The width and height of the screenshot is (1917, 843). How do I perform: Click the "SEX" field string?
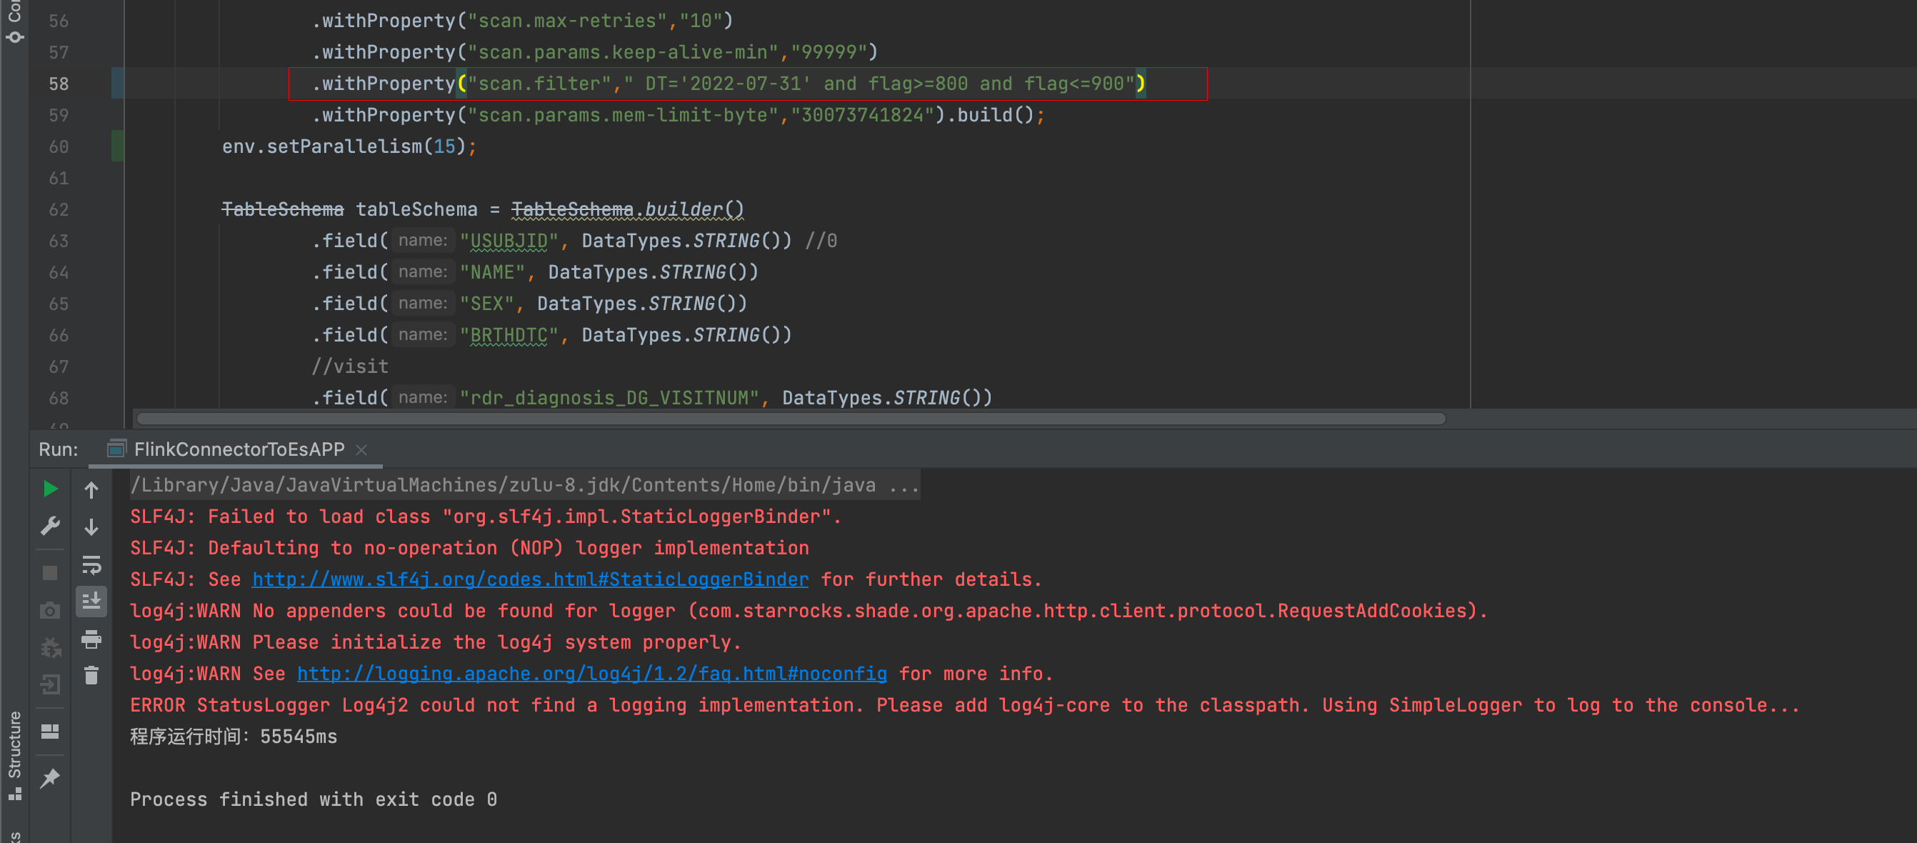click(x=486, y=304)
